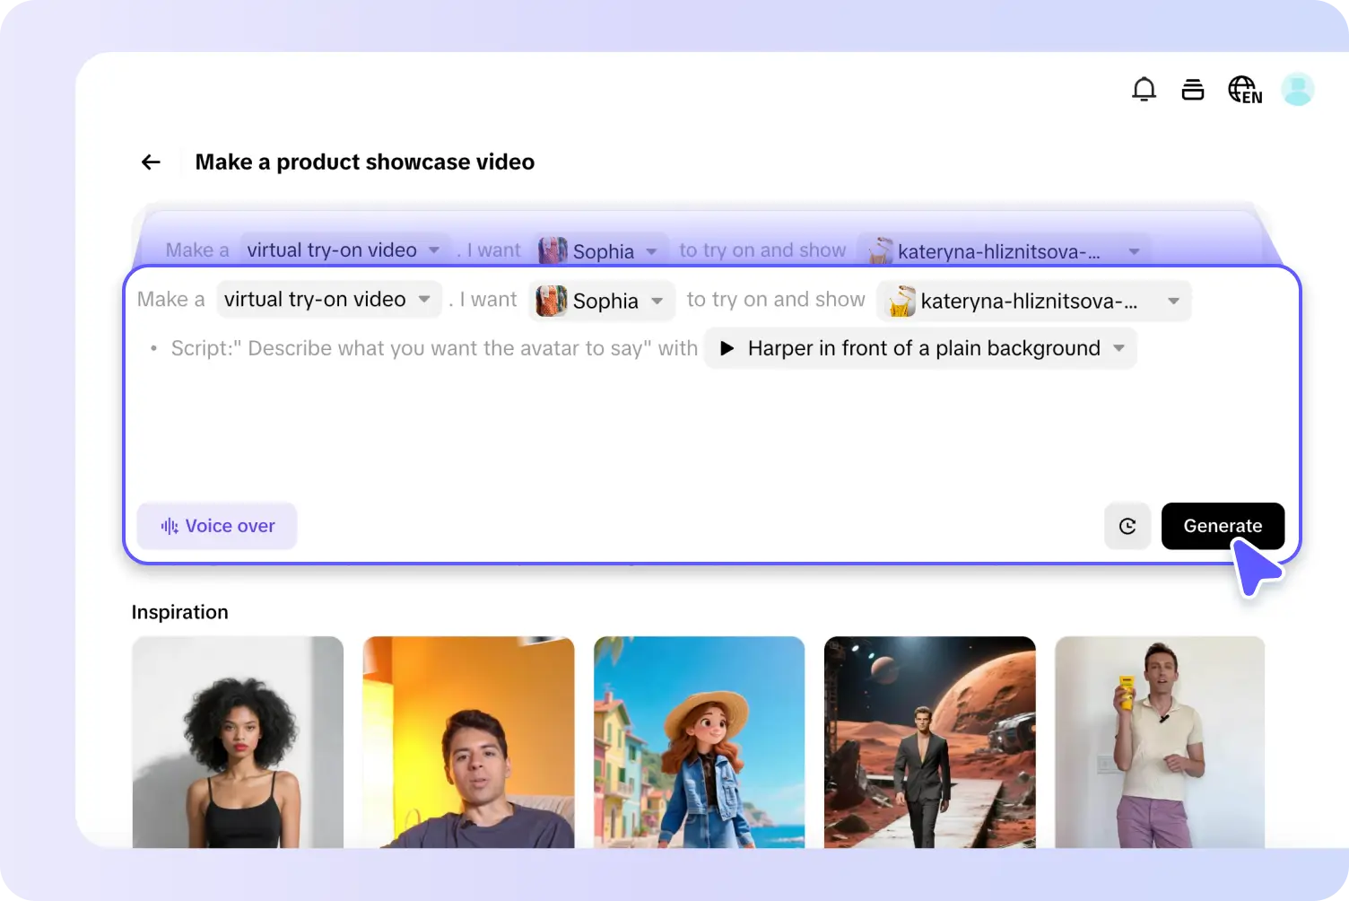The image size is (1349, 901).
Task: Click the history clock icon next to Generate
Action: [1127, 526]
